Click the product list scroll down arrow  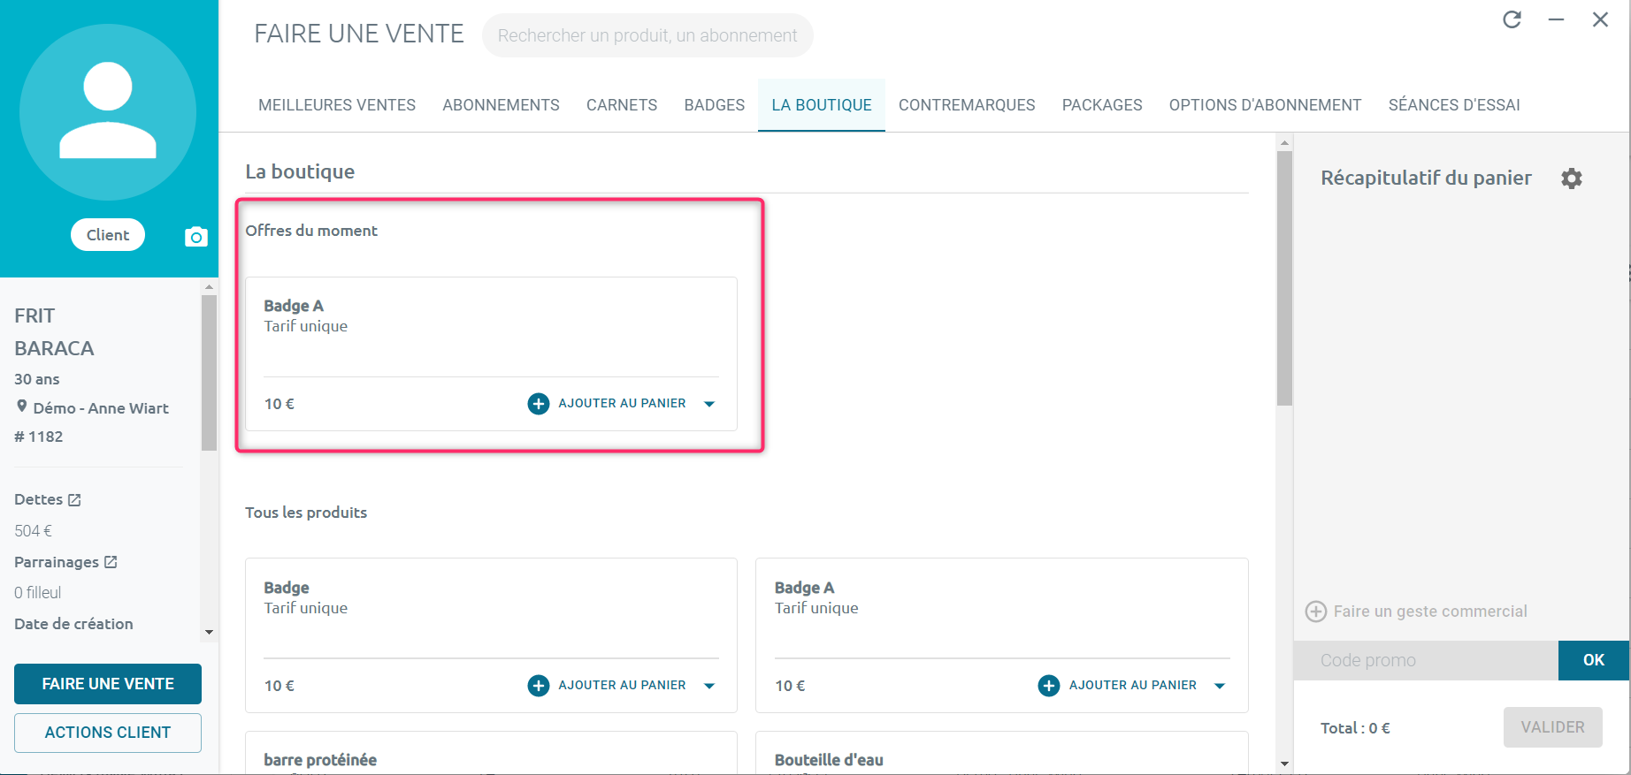pyautogui.click(x=1285, y=764)
